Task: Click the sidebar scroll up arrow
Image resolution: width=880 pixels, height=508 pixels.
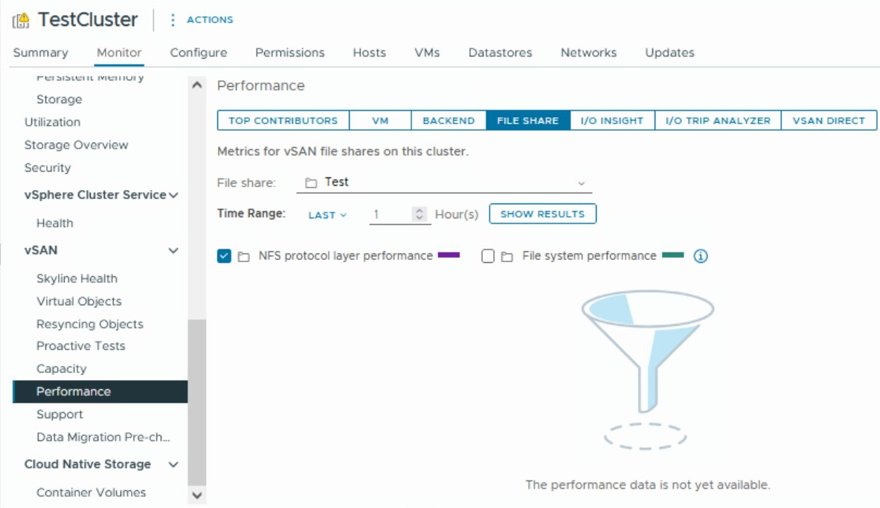Action: 197,85
